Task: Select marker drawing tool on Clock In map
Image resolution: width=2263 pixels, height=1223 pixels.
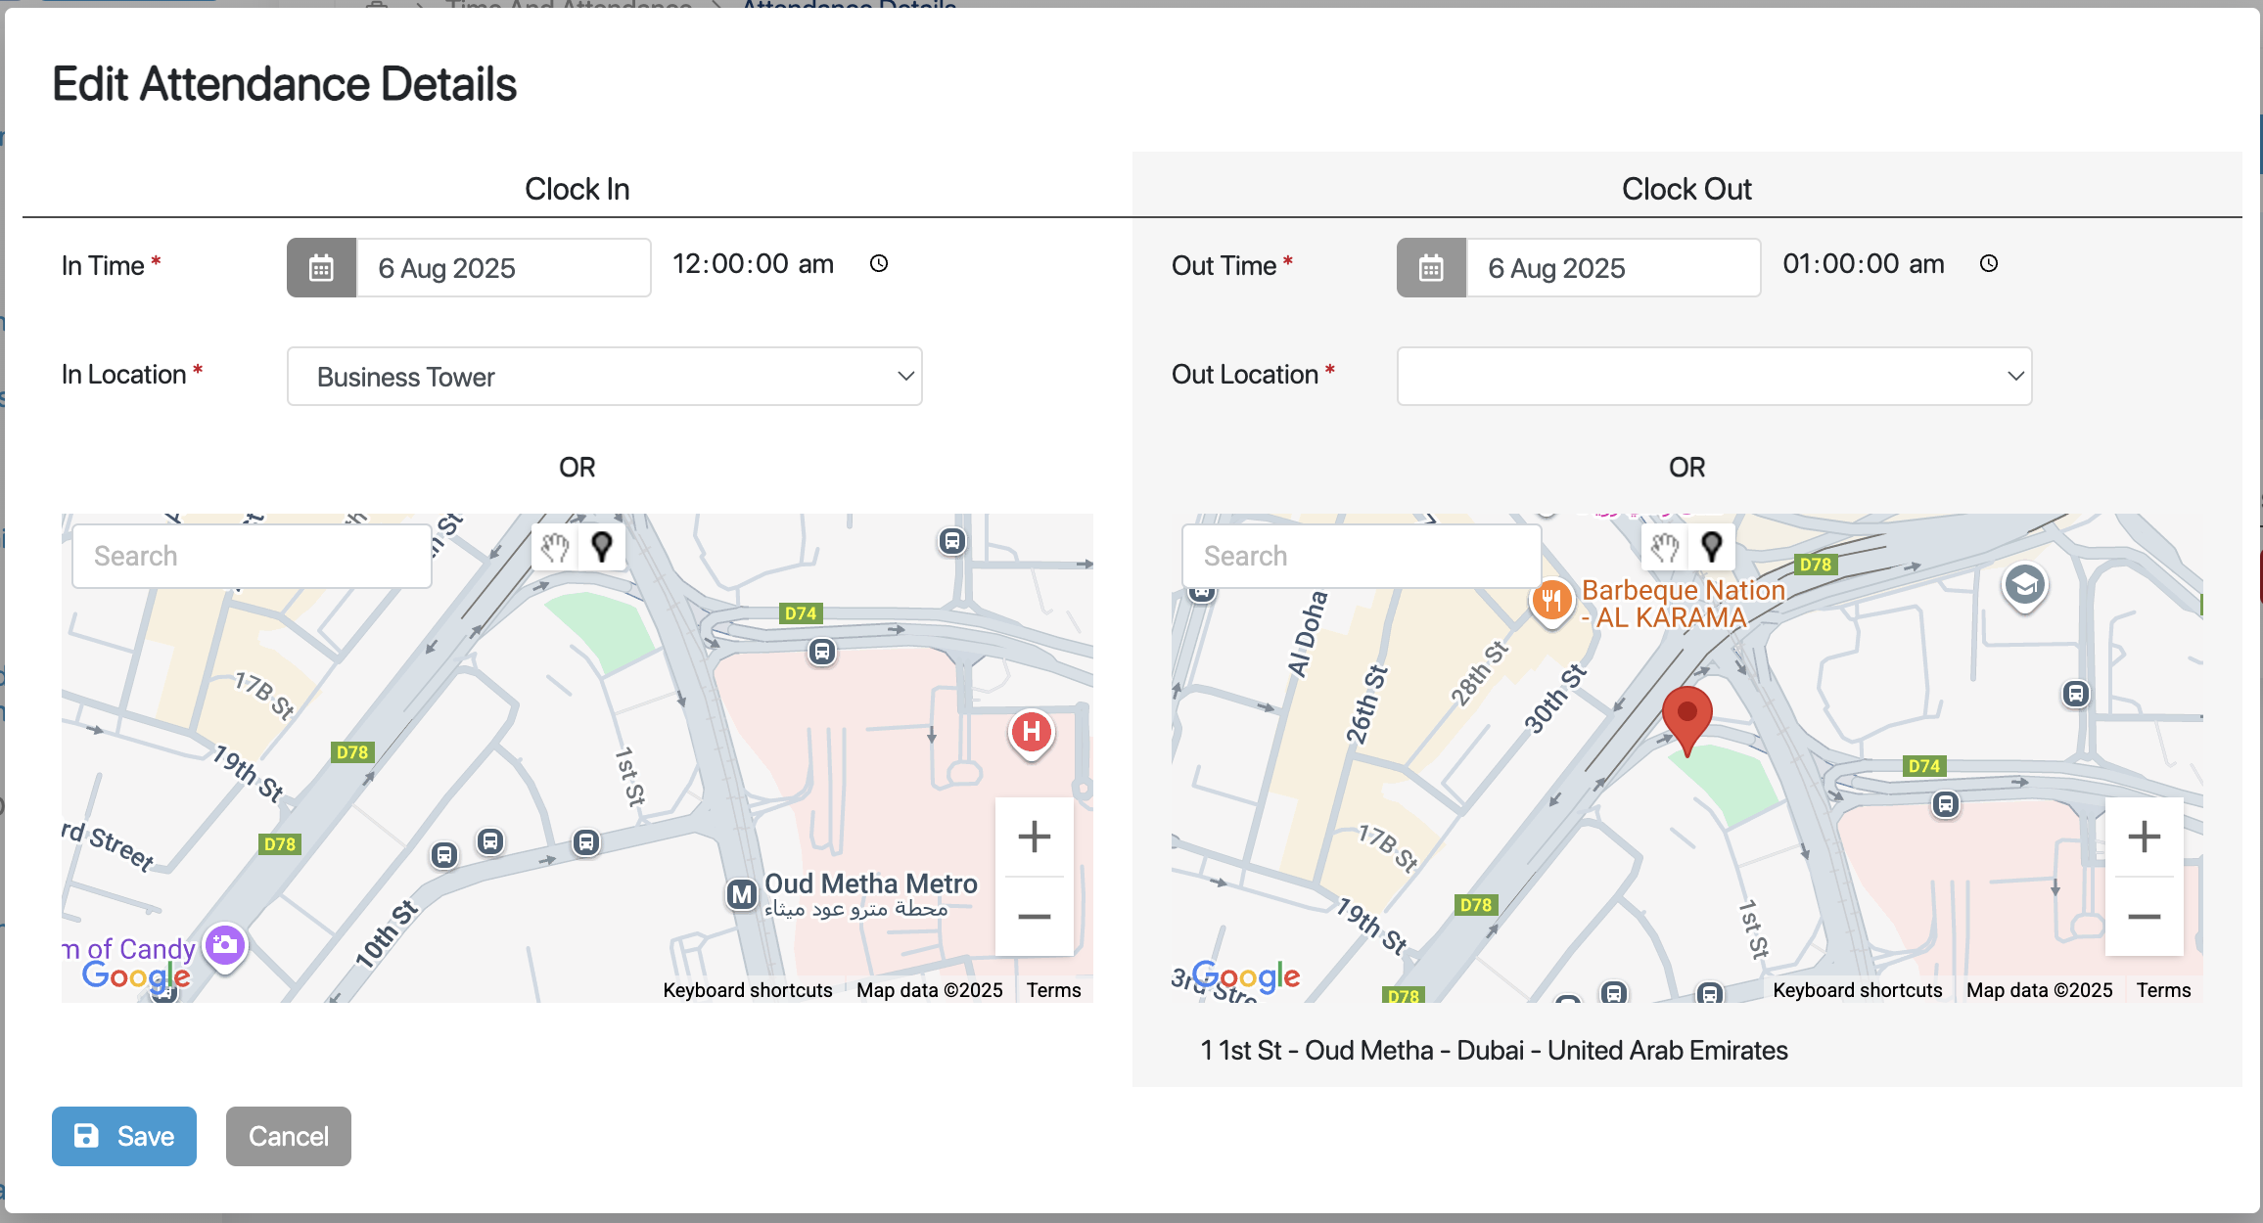Action: click(602, 547)
